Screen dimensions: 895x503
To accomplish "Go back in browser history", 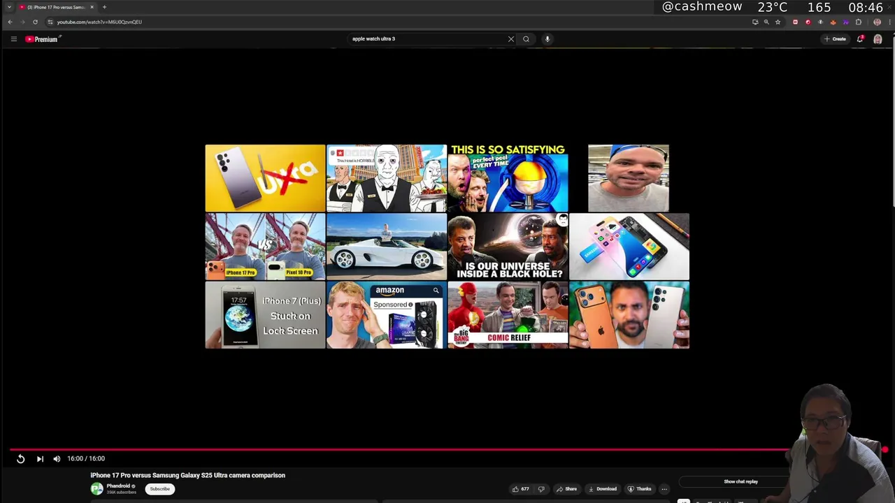I will tap(10, 22).
